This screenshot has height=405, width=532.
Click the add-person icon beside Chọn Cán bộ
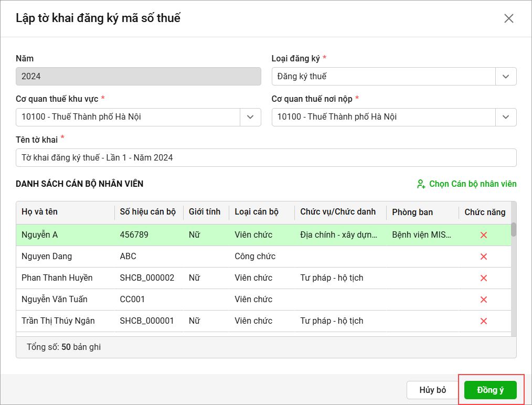(421, 184)
